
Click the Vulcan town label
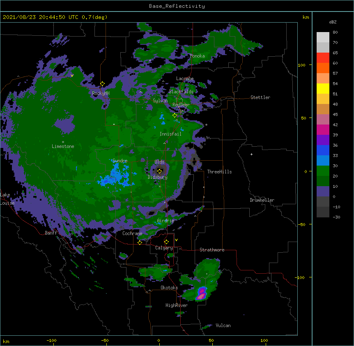[223, 325]
